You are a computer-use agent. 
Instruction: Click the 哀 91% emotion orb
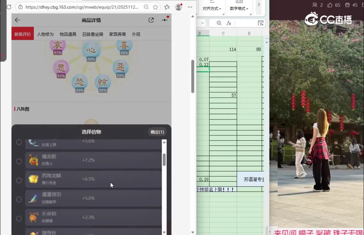[57, 46]
